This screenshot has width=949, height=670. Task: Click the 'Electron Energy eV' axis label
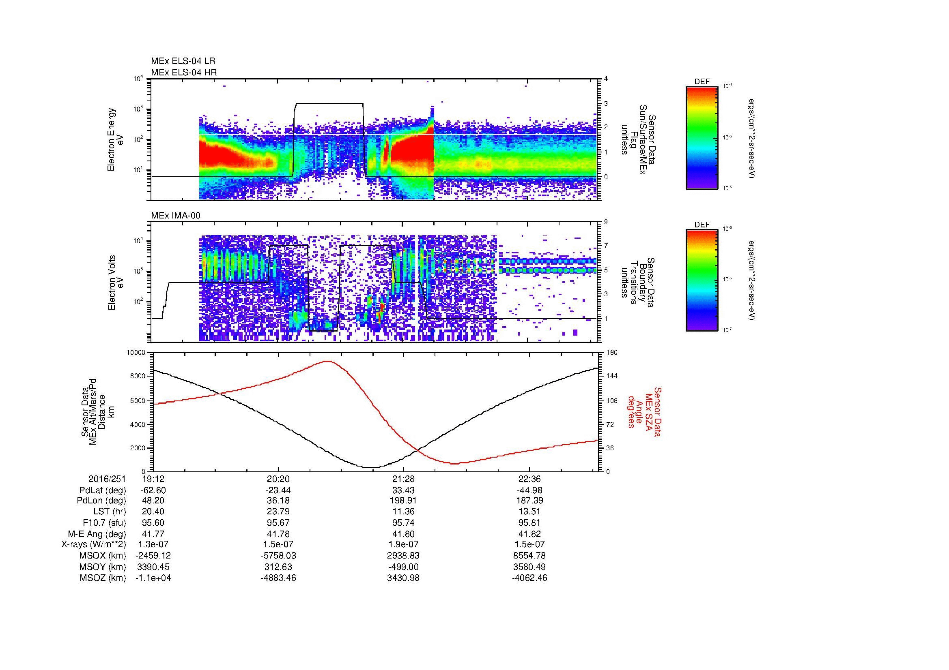click(115, 139)
